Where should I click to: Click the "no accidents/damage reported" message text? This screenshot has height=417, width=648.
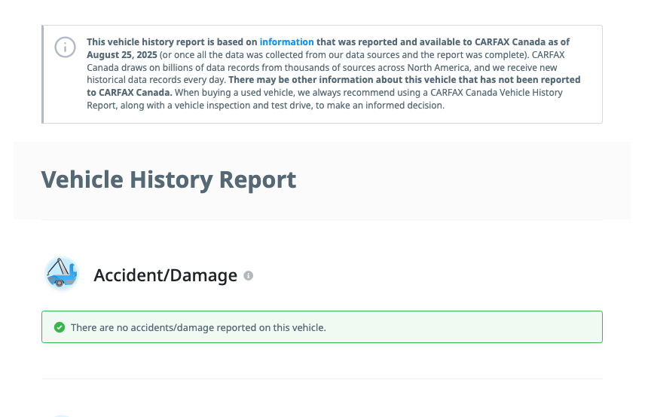pyautogui.click(x=198, y=328)
